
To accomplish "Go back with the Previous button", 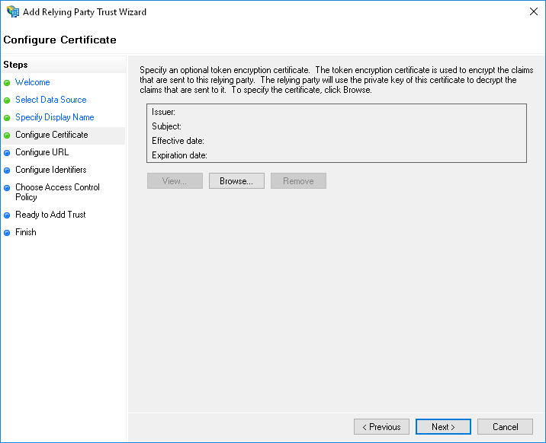I will pyautogui.click(x=381, y=427).
